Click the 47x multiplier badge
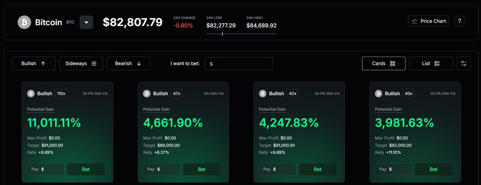 tap(176, 94)
